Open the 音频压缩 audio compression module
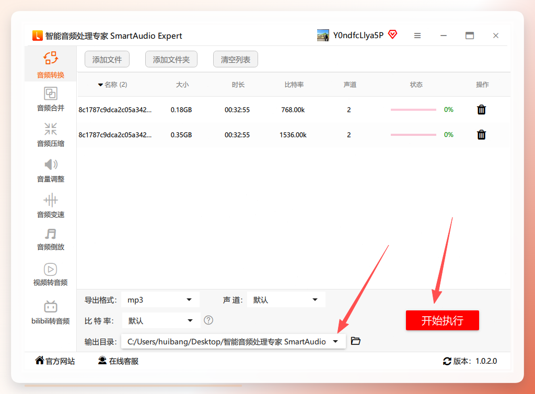The image size is (535, 394). tap(51, 135)
